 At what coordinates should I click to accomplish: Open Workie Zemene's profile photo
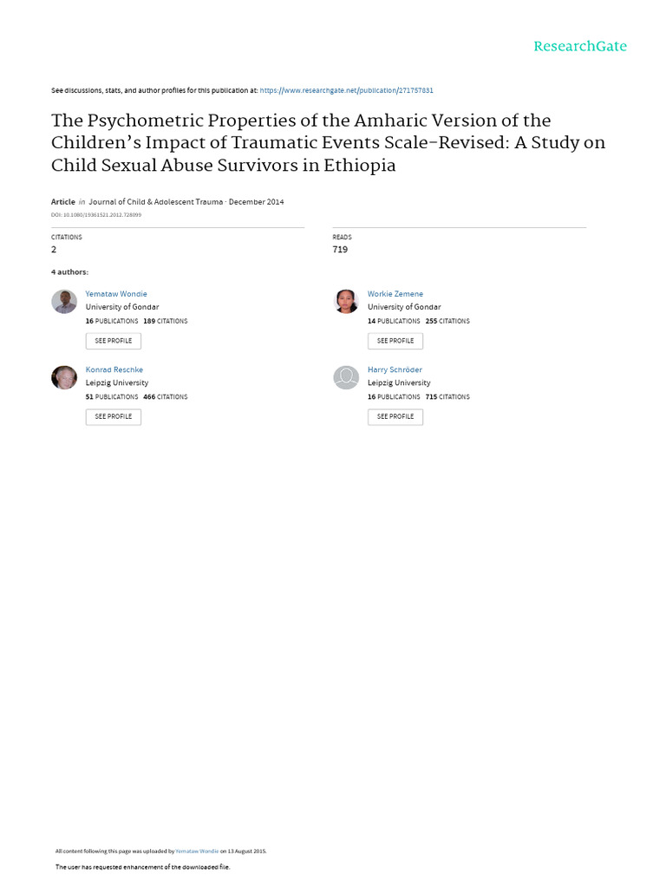click(x=346, y=301)
